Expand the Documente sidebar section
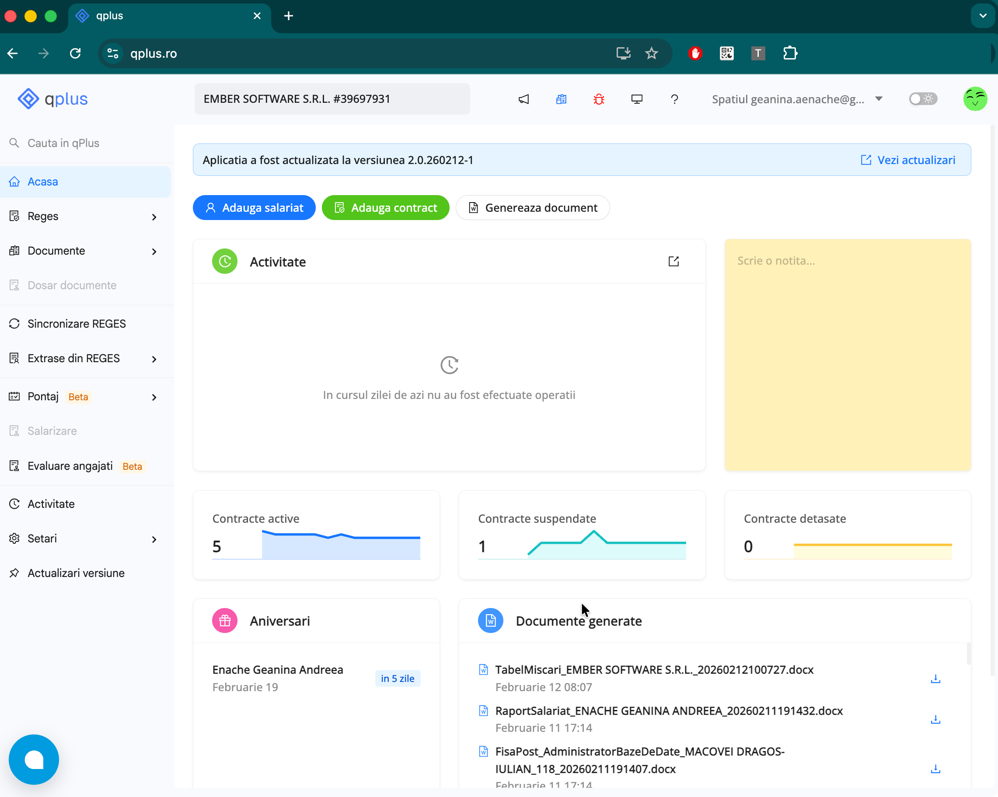Image resolution: width=998 pixels, height=797 pixels. (56, 251)
